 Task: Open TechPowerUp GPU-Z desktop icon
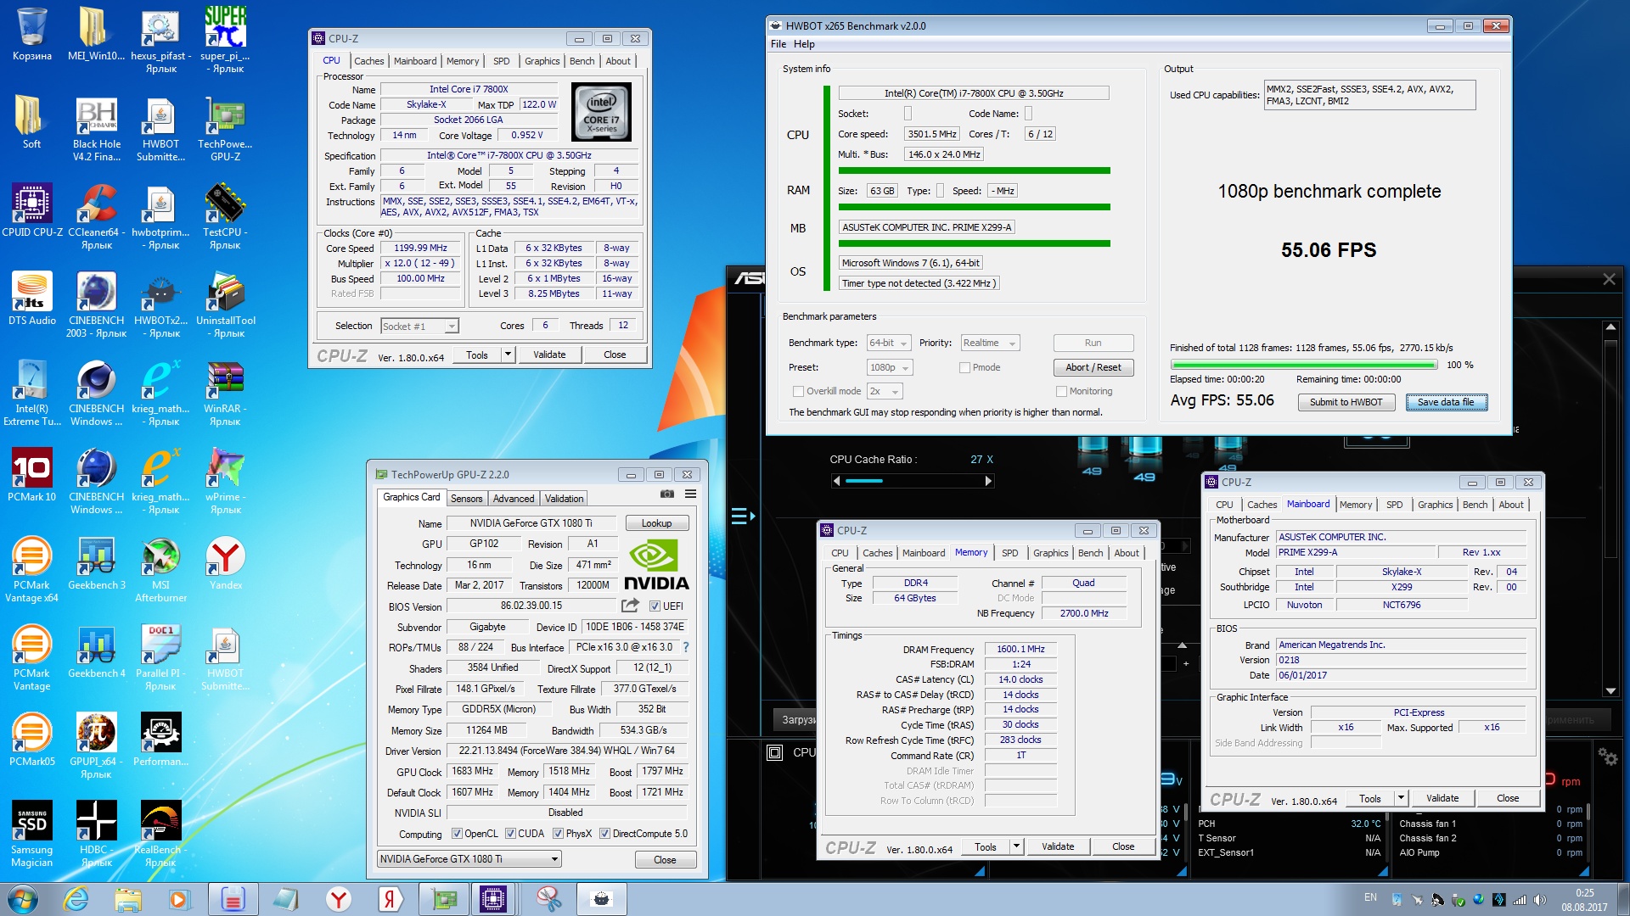[x=225, y=128]
